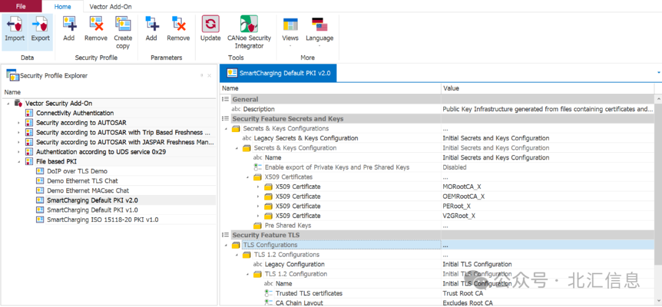Select the Legacy Configuration row under TLS 1.2
Viewport: 662px width, 307px height.
point(436,264)
